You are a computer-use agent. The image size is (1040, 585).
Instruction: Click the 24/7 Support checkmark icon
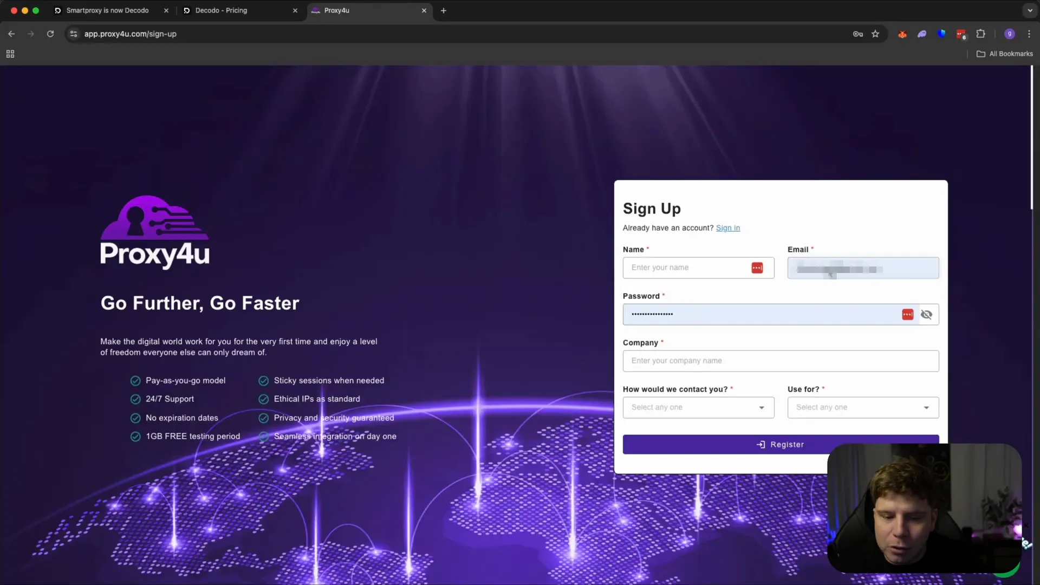coord(135,399)
